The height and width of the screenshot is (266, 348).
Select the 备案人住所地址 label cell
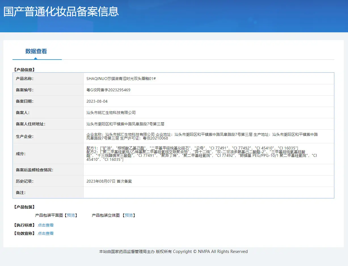point(48,124)
